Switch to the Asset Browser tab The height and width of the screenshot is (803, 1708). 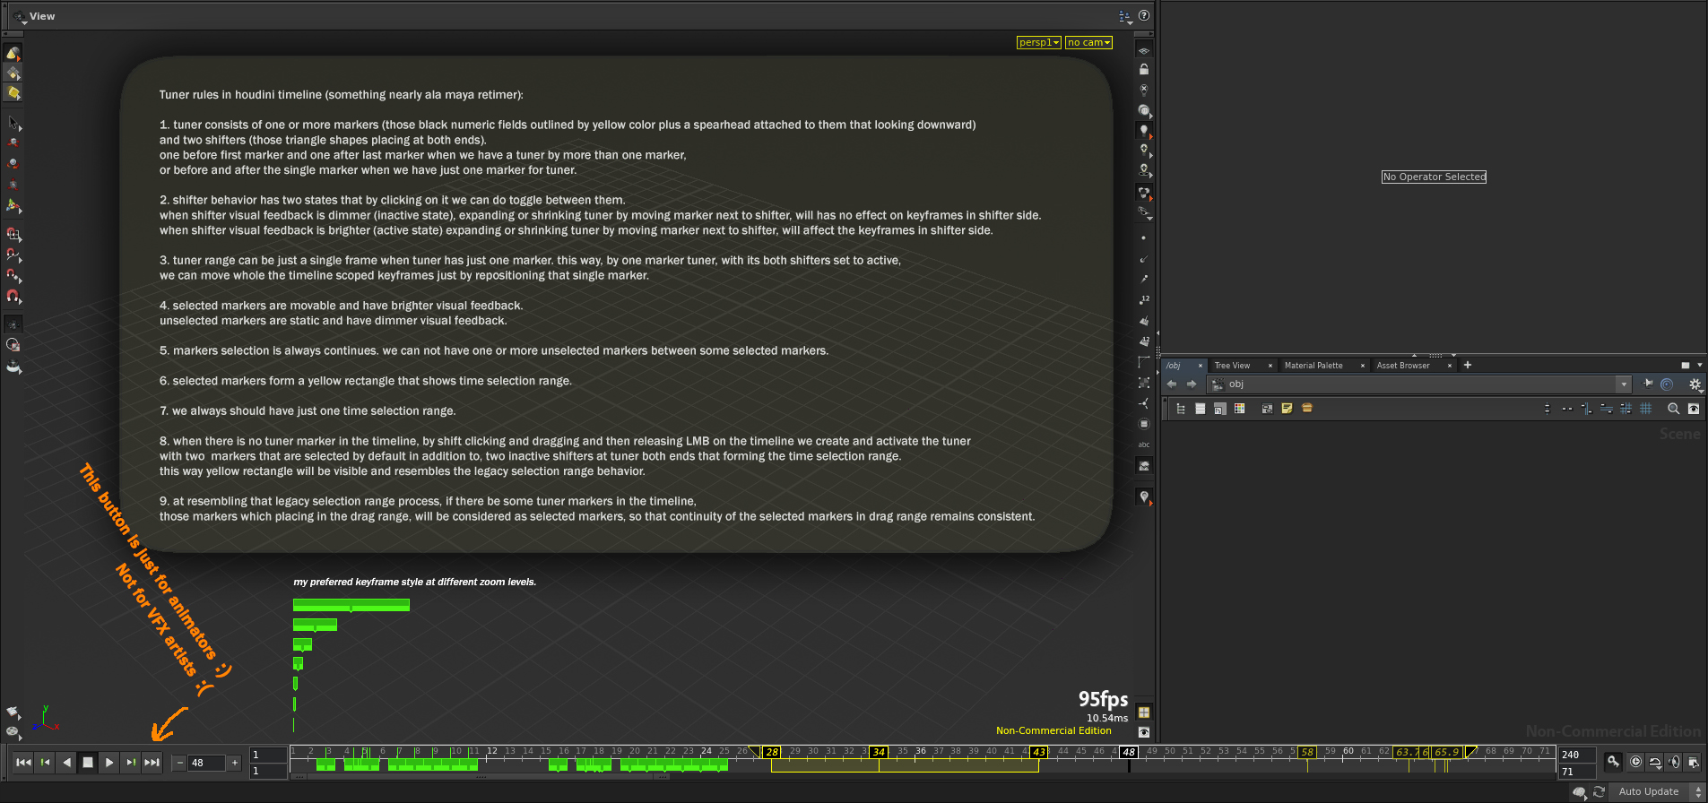(1403, 366)
